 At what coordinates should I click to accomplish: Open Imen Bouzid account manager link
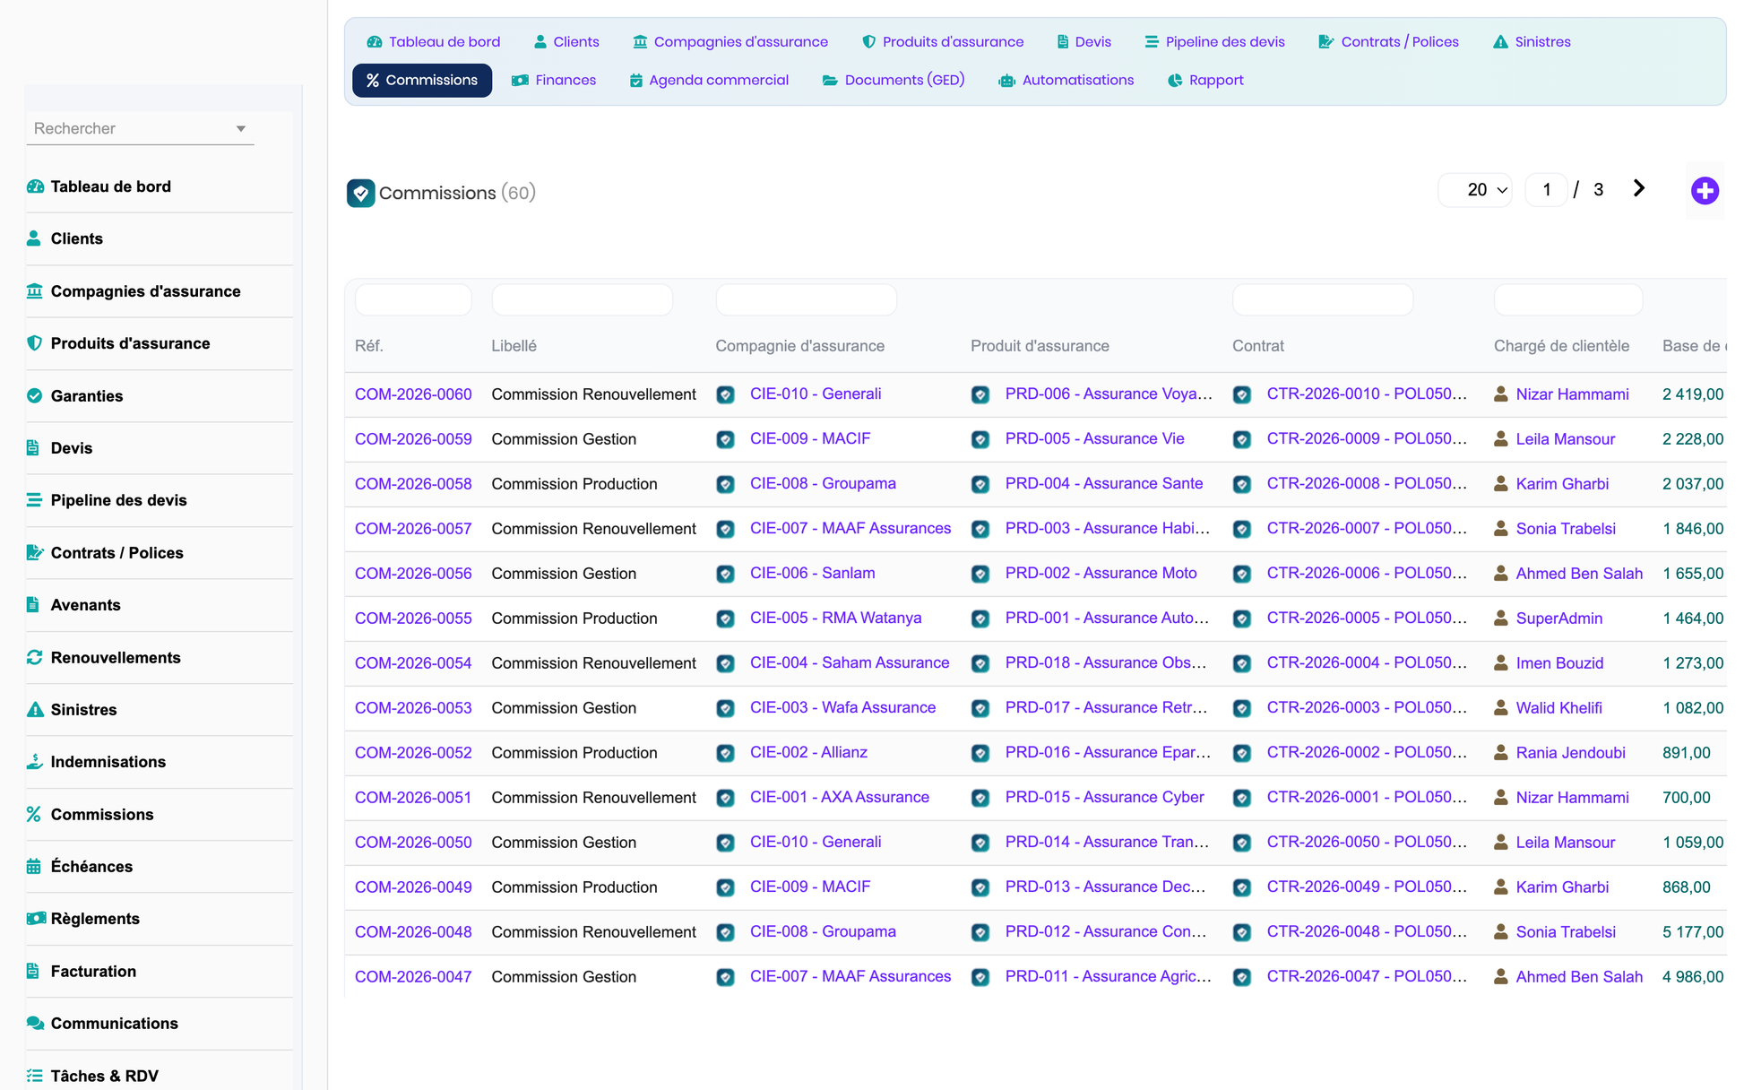(1559, 662)
